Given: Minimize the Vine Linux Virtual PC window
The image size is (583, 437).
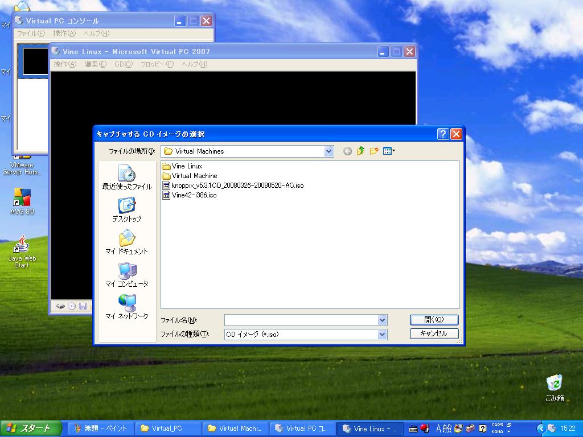Looking at the screenshot, I should pyautogui.click(x=383, y=52).
